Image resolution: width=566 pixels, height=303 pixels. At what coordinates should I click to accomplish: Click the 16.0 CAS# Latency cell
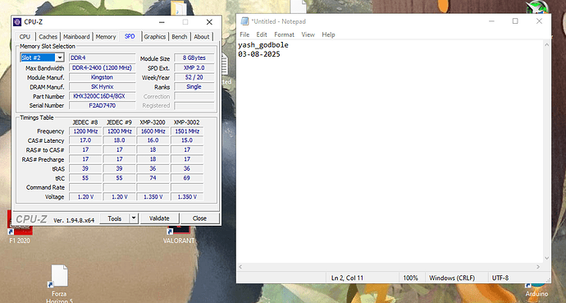tap(153, 140)
